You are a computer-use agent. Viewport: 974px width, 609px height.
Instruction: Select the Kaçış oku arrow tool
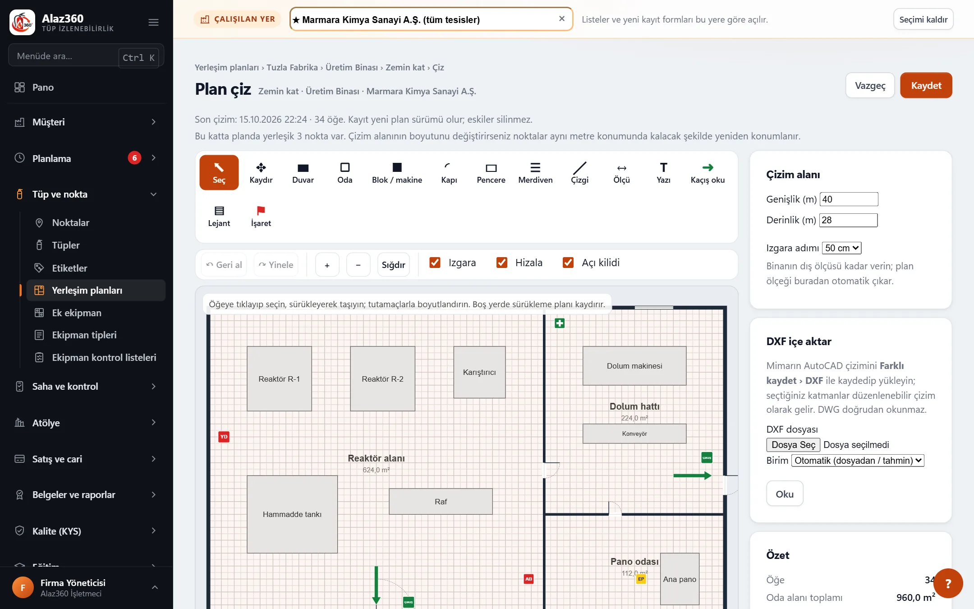click(x=708, y=172)
